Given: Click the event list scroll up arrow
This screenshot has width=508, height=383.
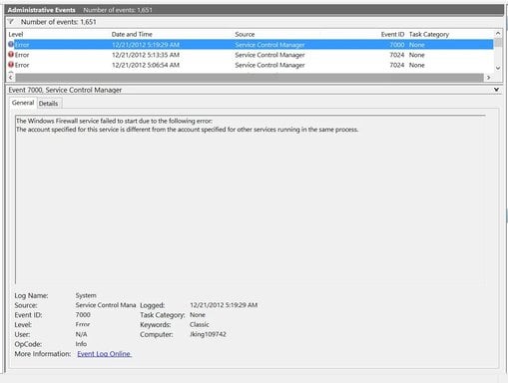Looking at the screenshot, I should (498, 33).
